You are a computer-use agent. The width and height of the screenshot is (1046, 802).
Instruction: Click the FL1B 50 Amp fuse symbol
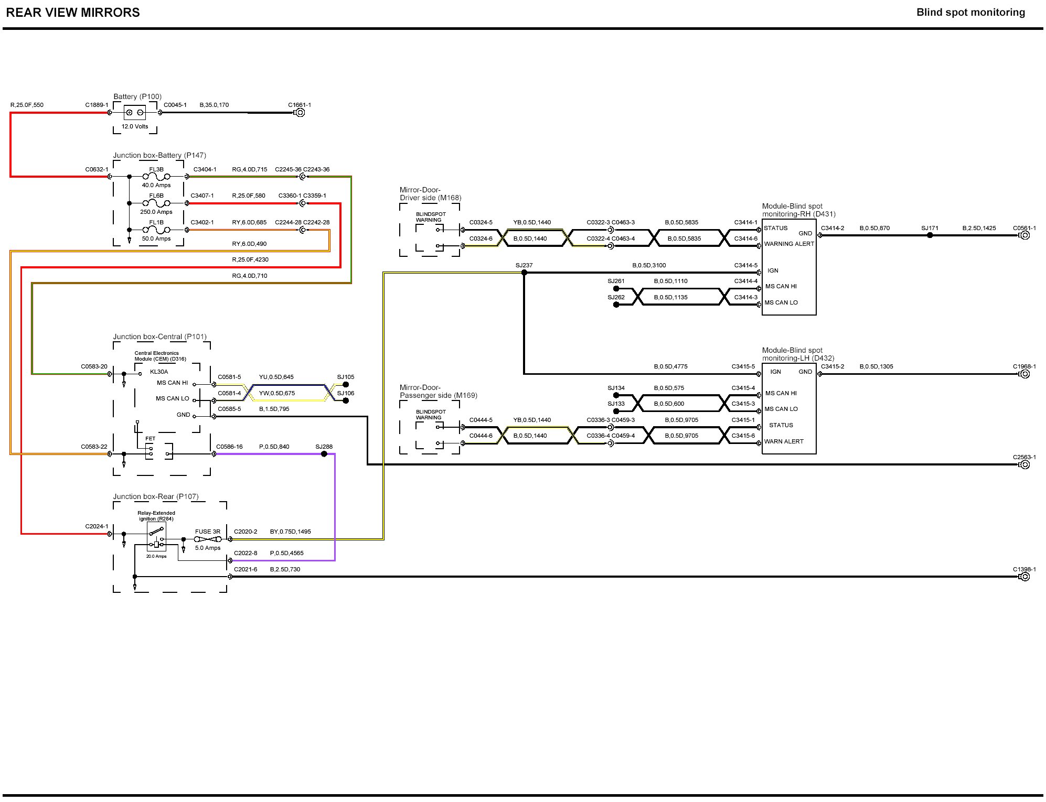pyautogui.click(x=156, y=230)
